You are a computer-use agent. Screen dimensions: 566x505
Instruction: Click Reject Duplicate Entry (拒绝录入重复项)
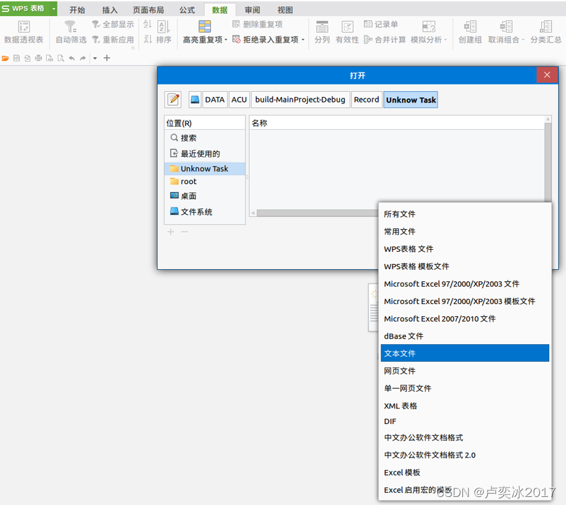(x=266, y=40)
